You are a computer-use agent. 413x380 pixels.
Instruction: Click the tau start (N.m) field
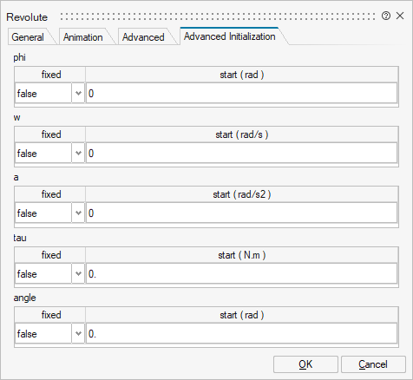point(241,273)
